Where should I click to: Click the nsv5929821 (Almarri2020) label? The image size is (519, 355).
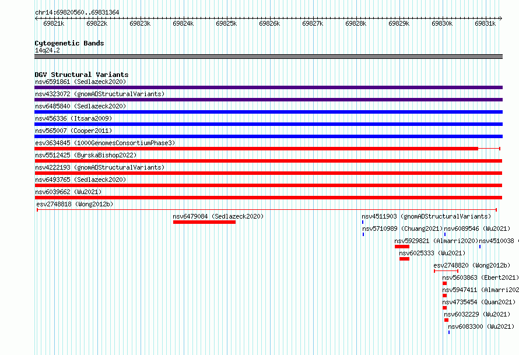tap(436, 241)
